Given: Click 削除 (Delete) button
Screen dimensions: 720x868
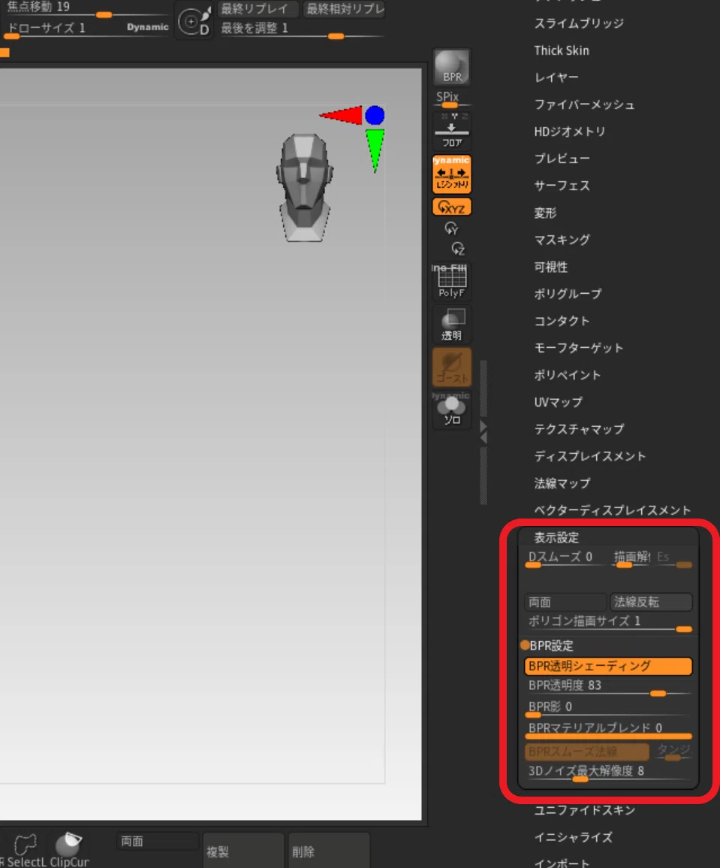Looking at the screenshot, I should click(329, 851).
